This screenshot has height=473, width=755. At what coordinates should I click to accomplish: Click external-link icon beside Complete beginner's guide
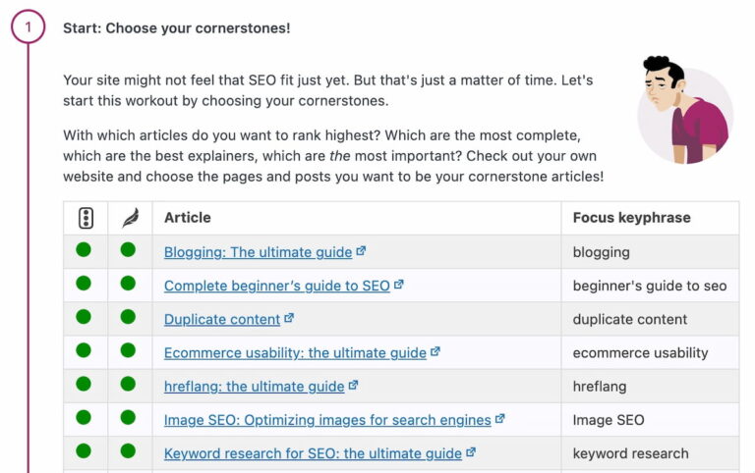pos(399,284)
